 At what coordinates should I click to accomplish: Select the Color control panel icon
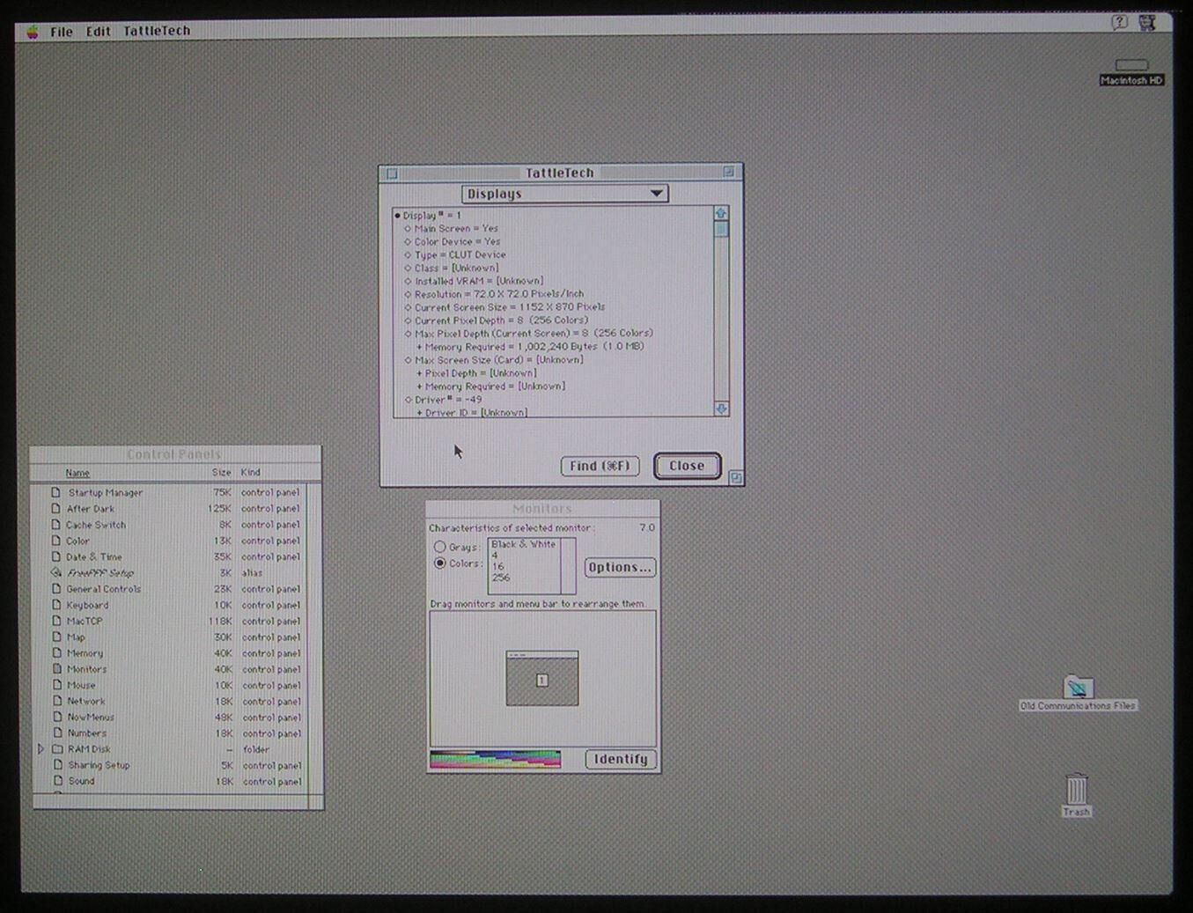tap(56, 541)
